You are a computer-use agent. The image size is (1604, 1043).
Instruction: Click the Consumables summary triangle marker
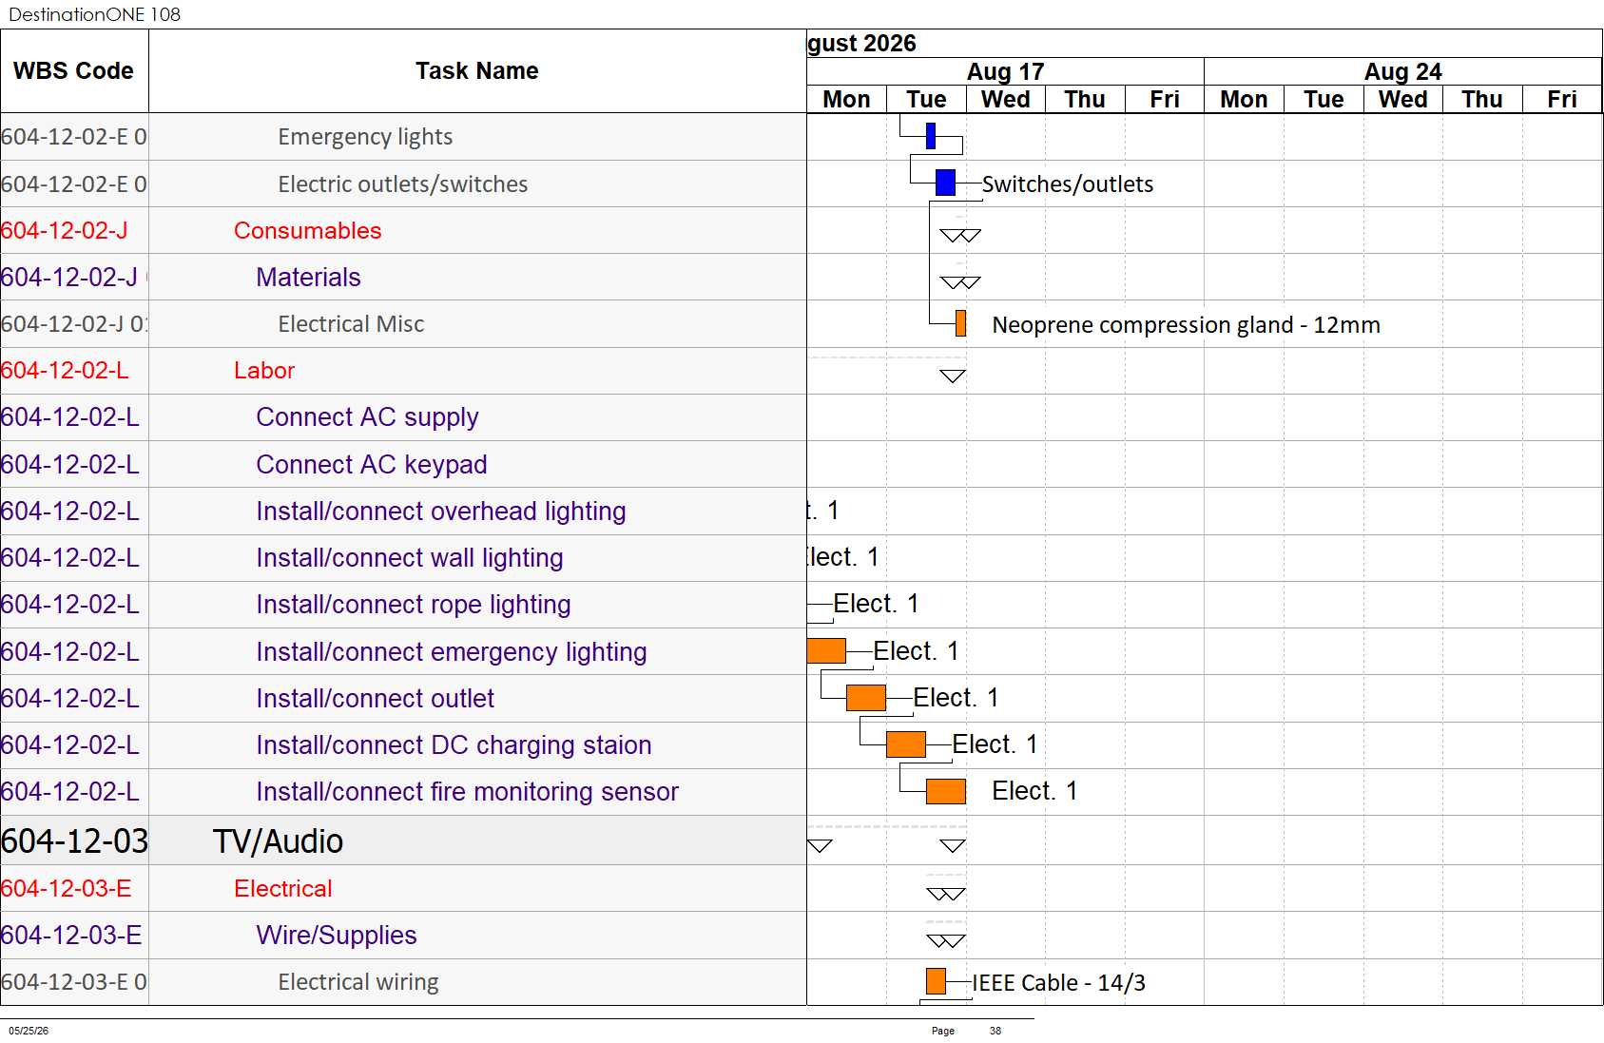tap(959, 235)
